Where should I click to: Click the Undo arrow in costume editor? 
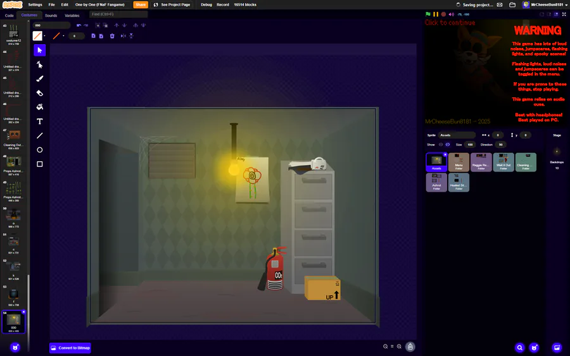[x=79, y=25]
